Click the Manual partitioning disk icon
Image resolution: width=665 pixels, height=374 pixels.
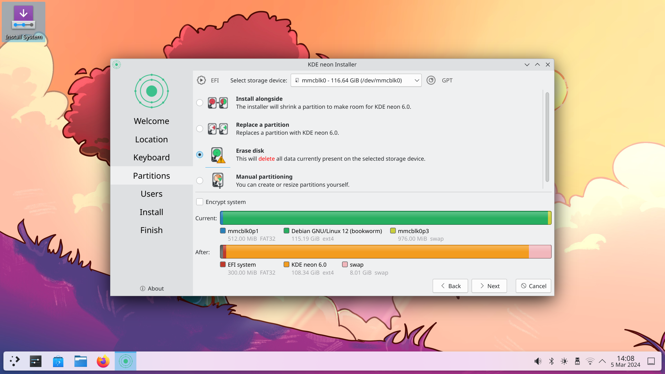(218, 180)
